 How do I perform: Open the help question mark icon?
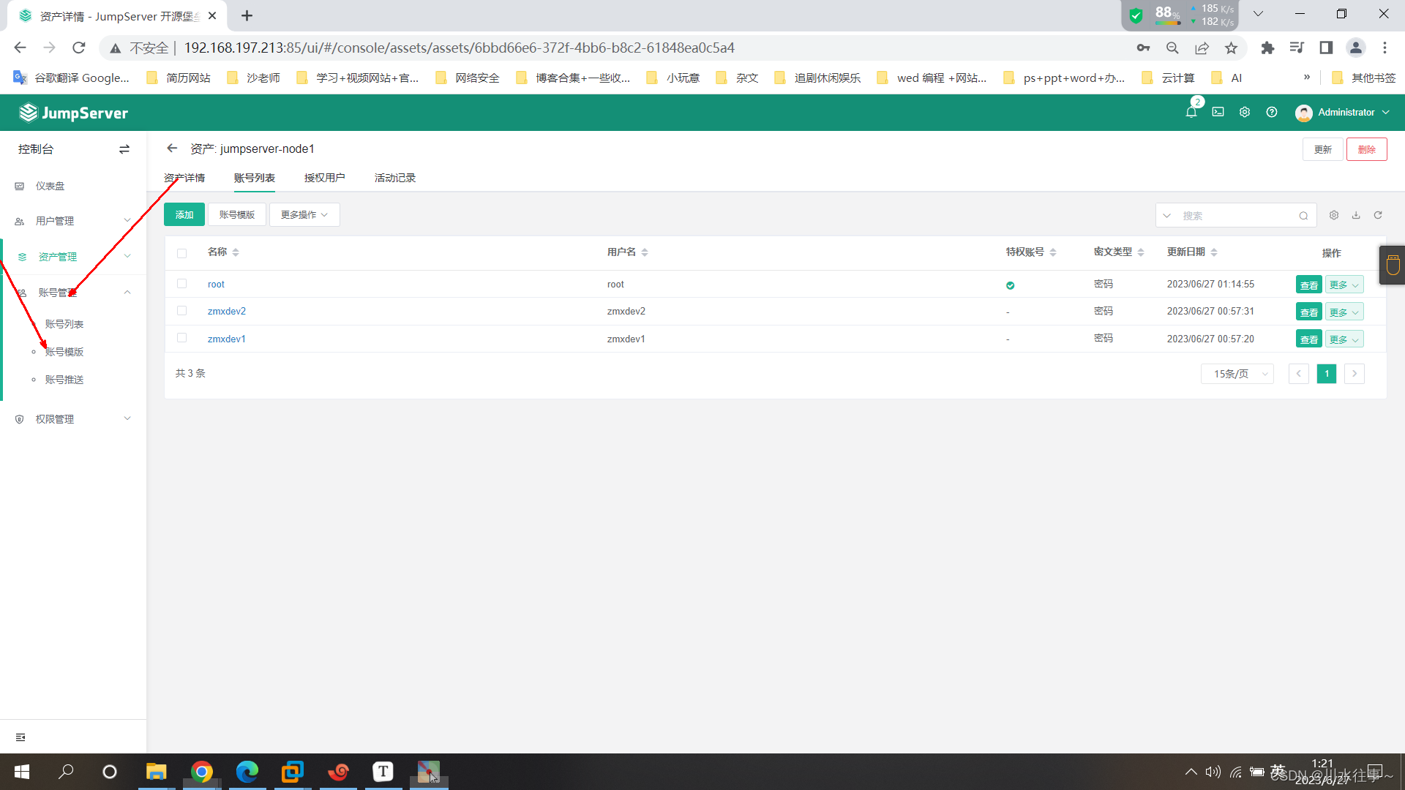pyautogui.click(x=1272, y=113)
